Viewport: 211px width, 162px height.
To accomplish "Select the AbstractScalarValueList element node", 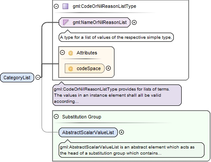I will tap(88, 132).
